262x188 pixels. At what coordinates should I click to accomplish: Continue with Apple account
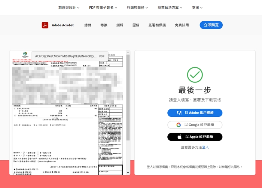tap(195, 137)
